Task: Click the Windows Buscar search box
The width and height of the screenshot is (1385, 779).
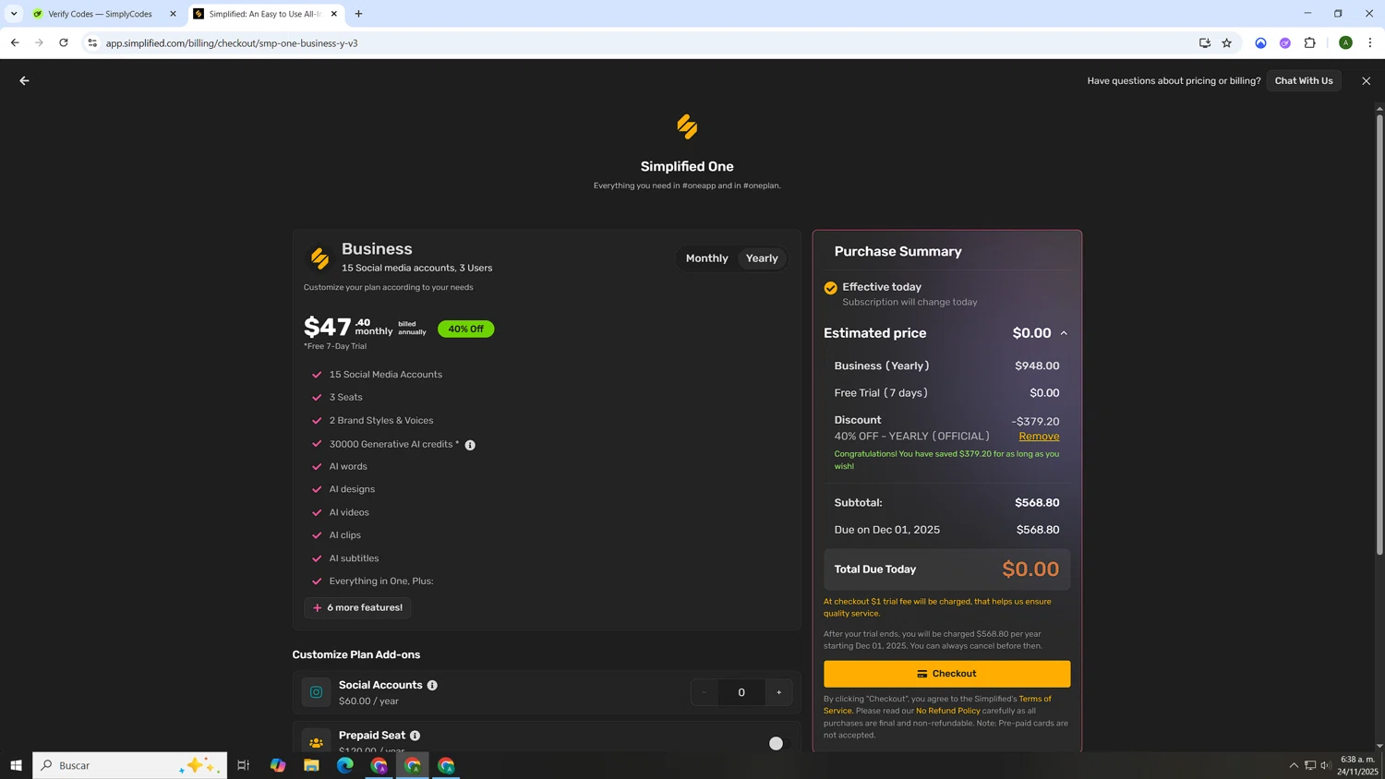Action: pos(129,765)
